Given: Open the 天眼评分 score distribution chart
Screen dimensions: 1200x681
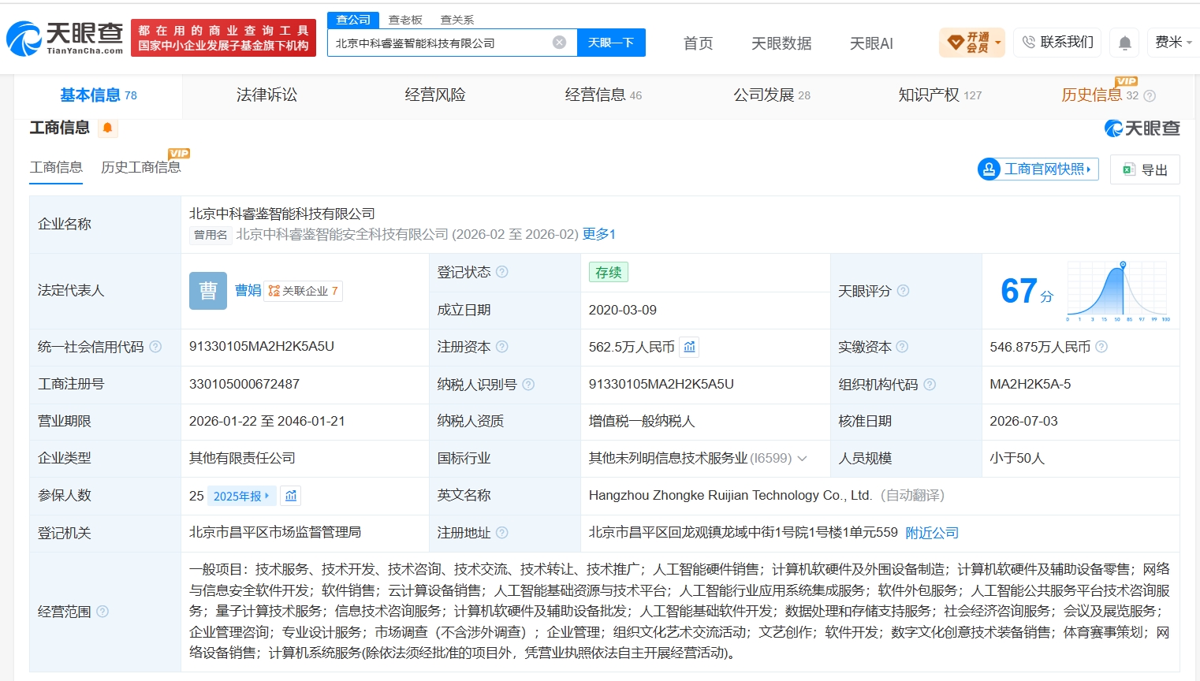Looking at the screenshot, I should pyautogui.click(x=1118, y=291).
